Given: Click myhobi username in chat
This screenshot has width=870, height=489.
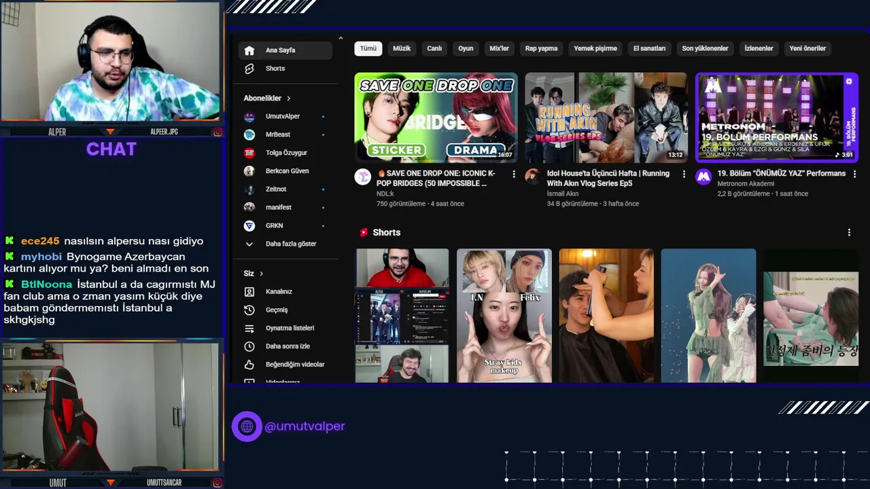Looking at the screenshot, I should (41, 257).
